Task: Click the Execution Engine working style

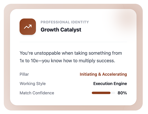Action: (110, 84)
